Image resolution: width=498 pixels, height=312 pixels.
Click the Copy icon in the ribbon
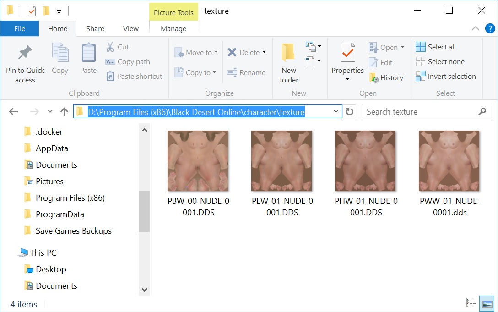[x=60, y=59]
